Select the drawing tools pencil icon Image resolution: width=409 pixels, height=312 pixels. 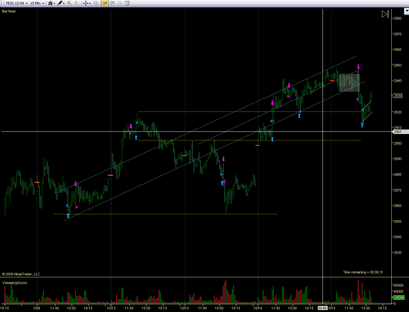click(x=60, y=3)
